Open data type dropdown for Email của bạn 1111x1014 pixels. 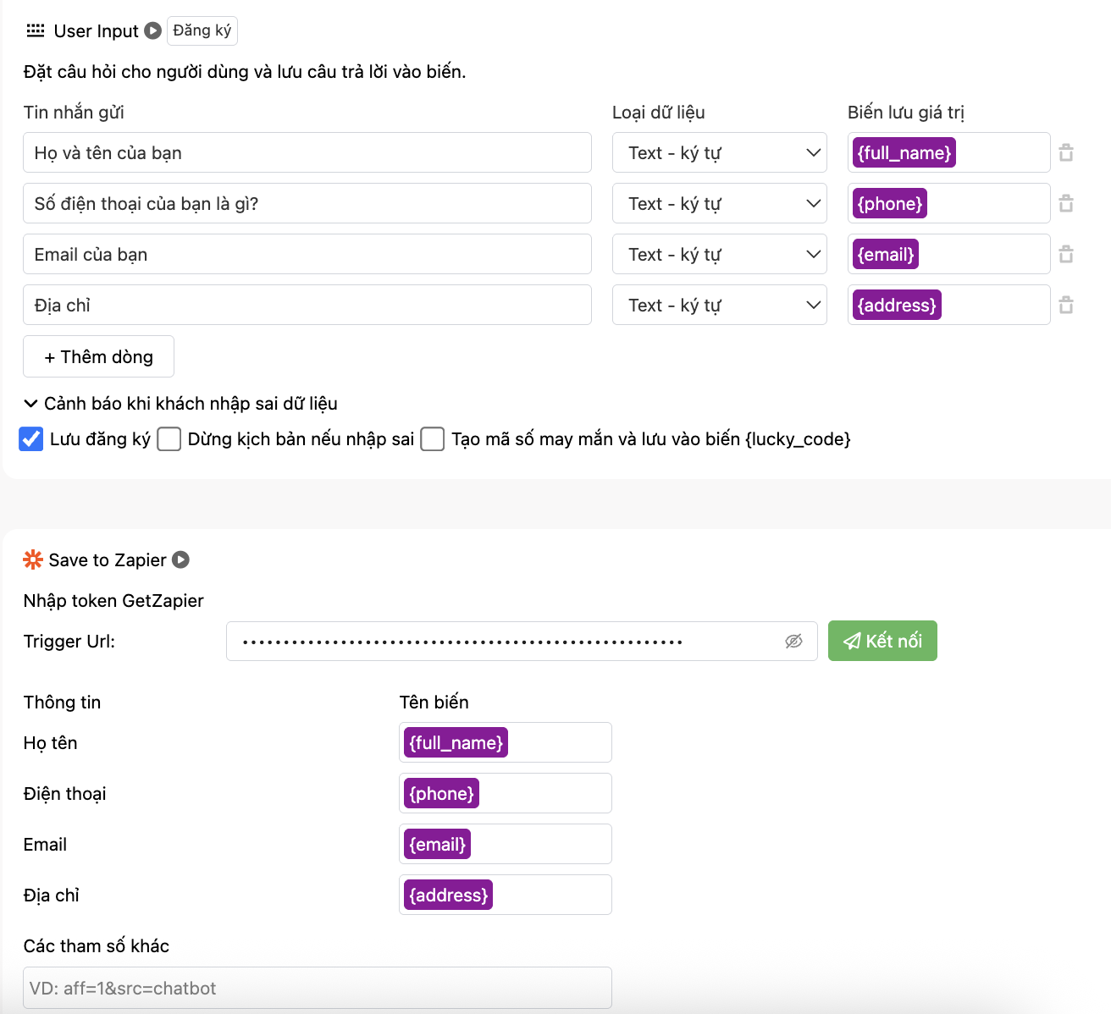[x=719, y=254]
